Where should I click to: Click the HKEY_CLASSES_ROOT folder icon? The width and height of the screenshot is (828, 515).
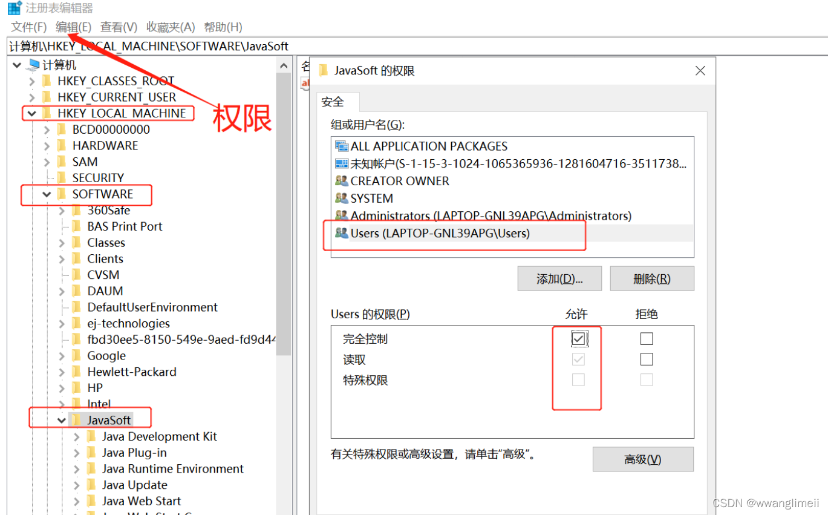47,81
